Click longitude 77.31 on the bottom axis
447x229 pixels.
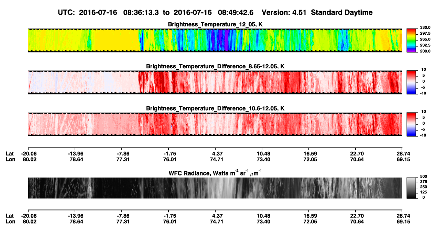pos(123,222)
